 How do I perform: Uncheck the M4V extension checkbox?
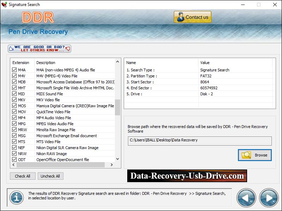click(14, 76)
